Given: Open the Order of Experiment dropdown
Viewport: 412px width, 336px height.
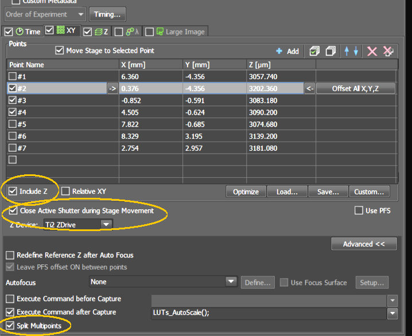Looking at the screenshot, I should tap(80, 14).
